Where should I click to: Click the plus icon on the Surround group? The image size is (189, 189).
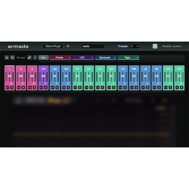coord(115,57)
